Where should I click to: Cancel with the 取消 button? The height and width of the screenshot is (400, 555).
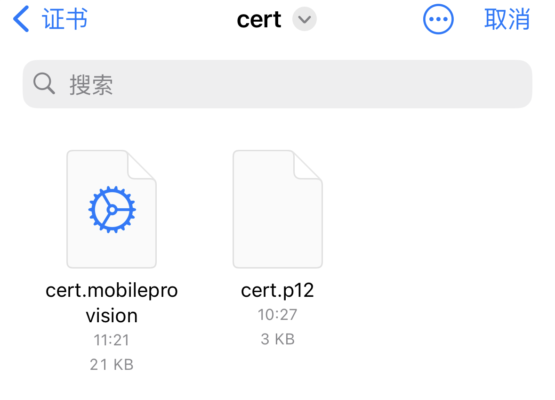[507, 19]
